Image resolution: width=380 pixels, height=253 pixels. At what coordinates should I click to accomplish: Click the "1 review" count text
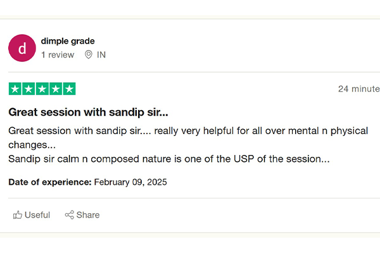click(x=58, y=55)
